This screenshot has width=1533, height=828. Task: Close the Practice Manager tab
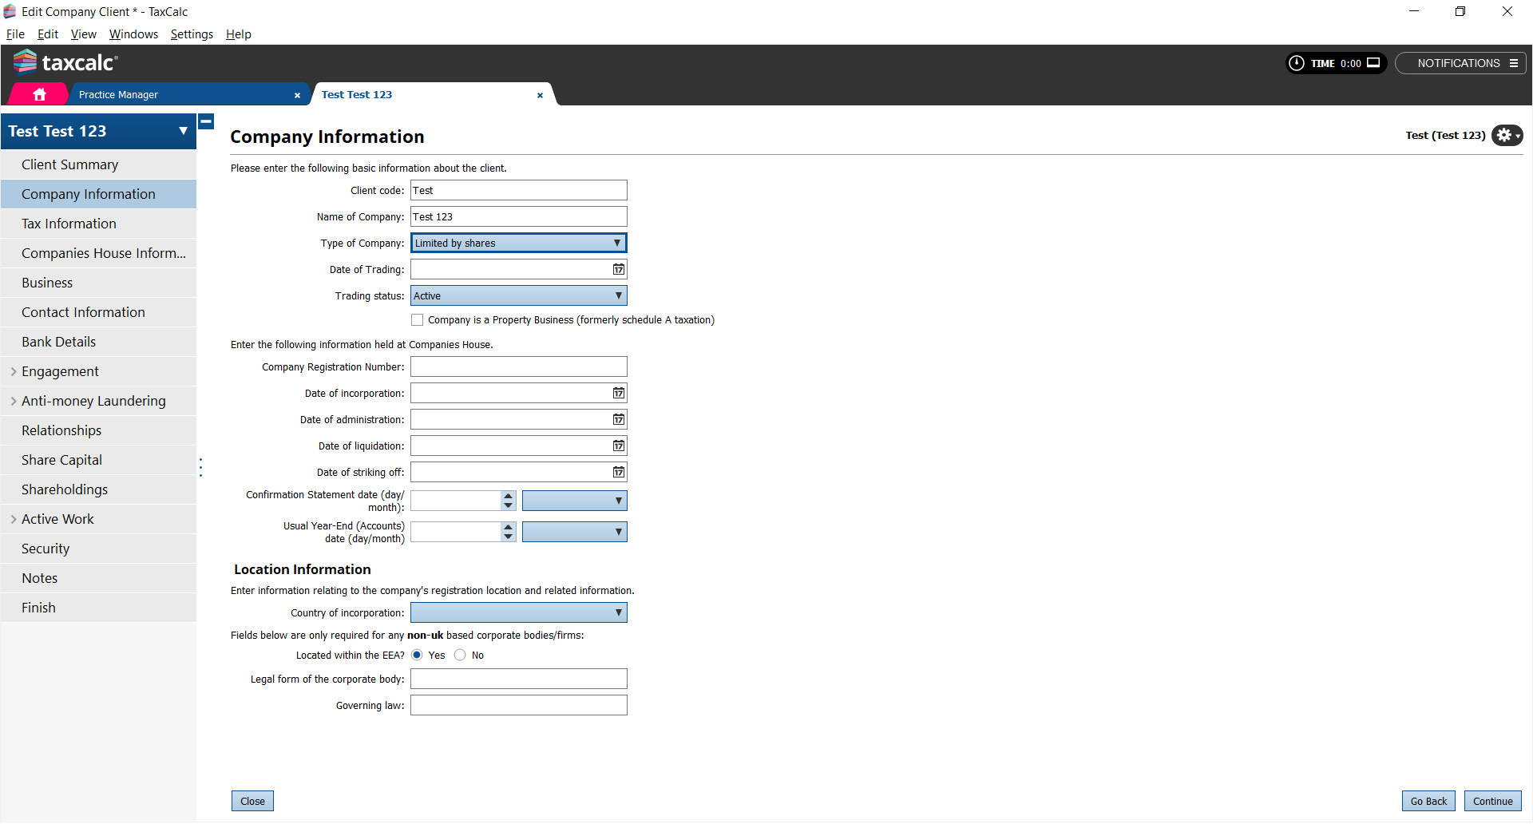[x=297, y=95]
